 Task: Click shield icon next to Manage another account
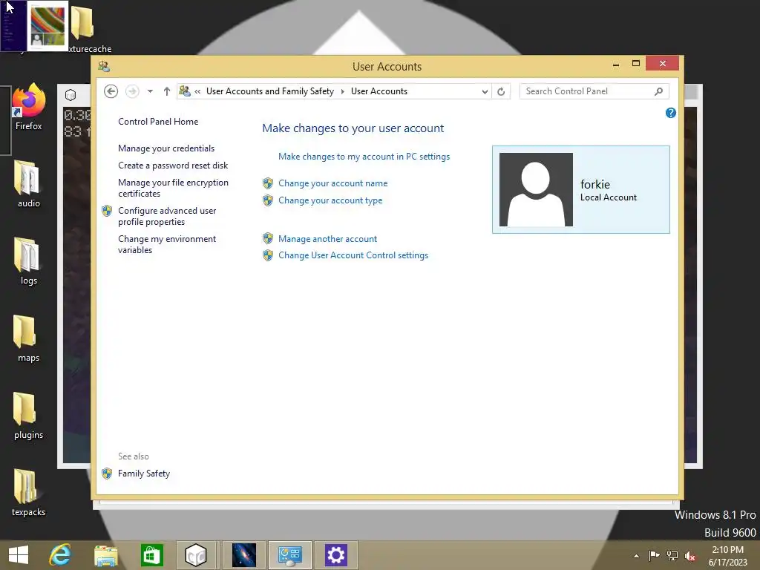pyautogui.click(x=268, y=238)
